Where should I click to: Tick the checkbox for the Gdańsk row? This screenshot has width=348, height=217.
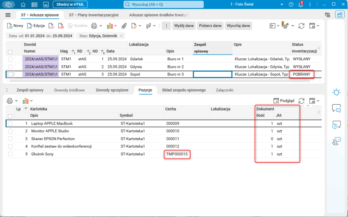point(10,59)
